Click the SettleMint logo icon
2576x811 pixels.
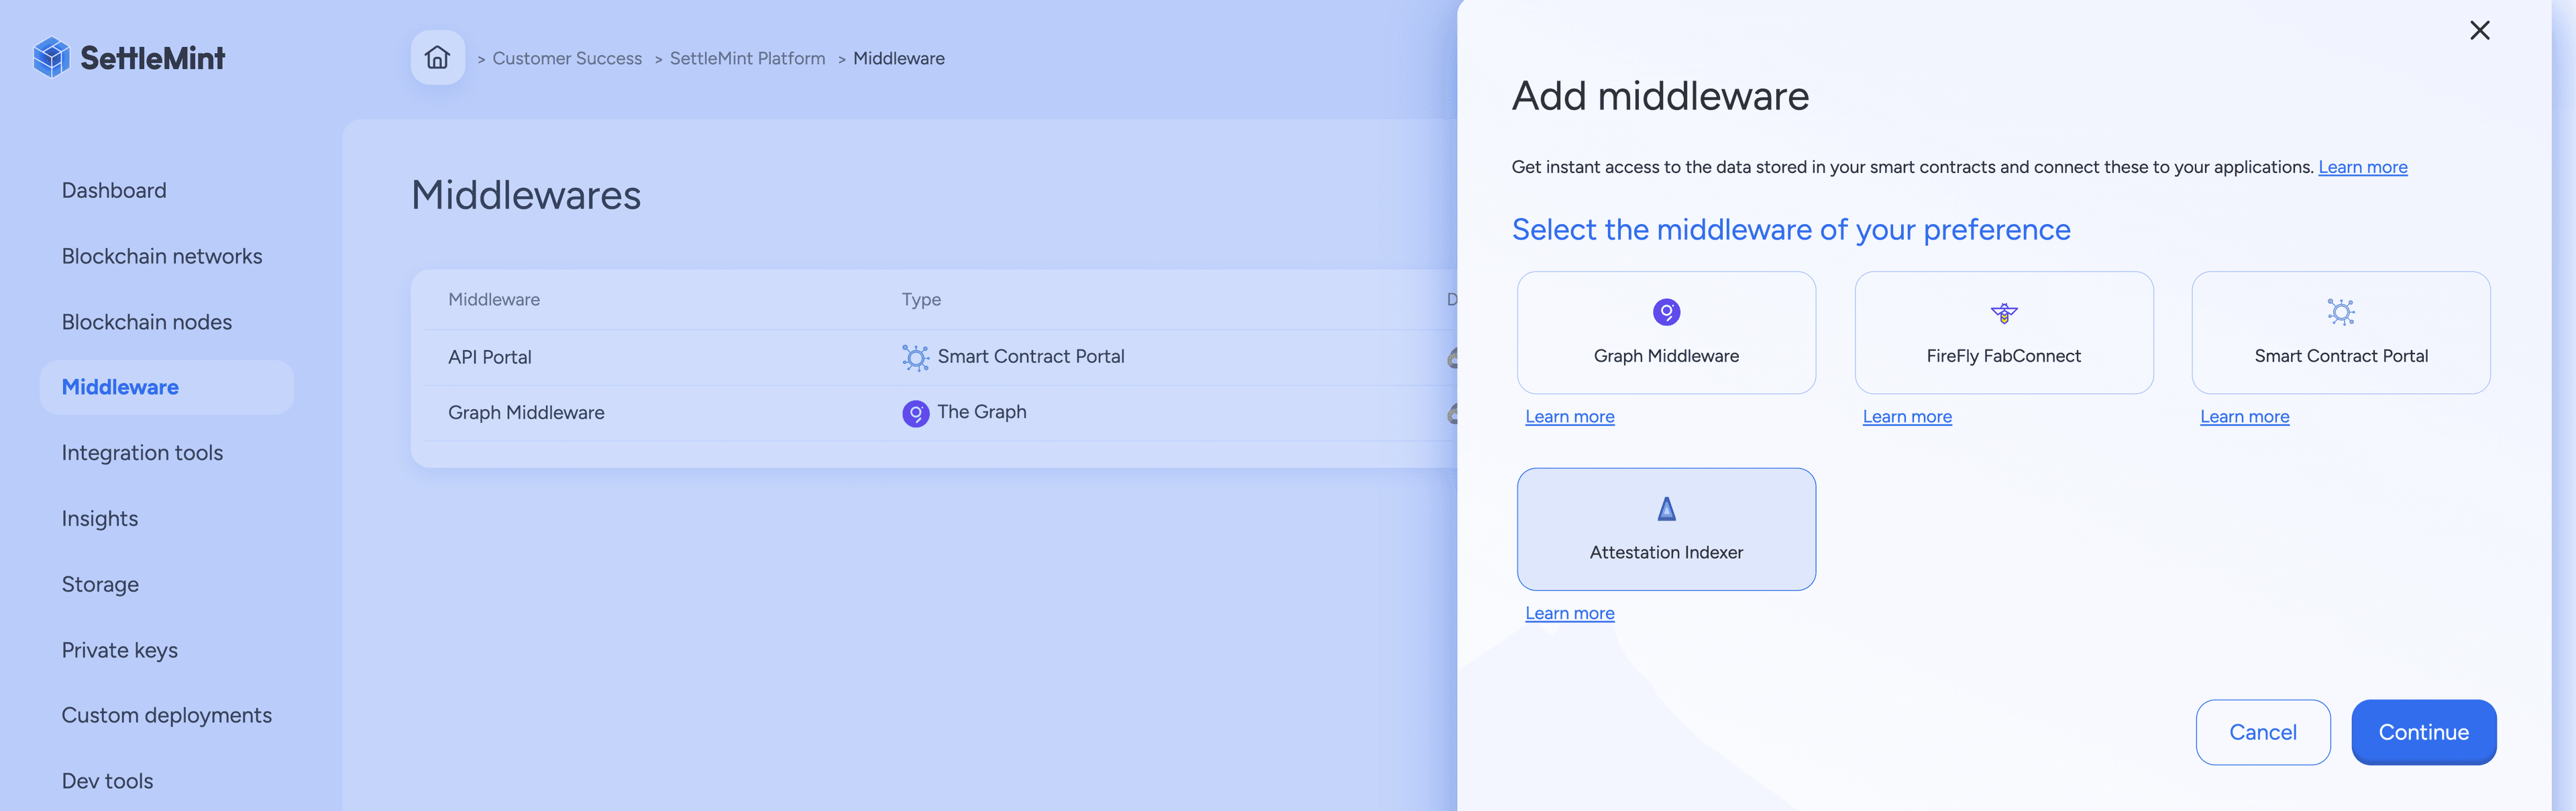51,58
